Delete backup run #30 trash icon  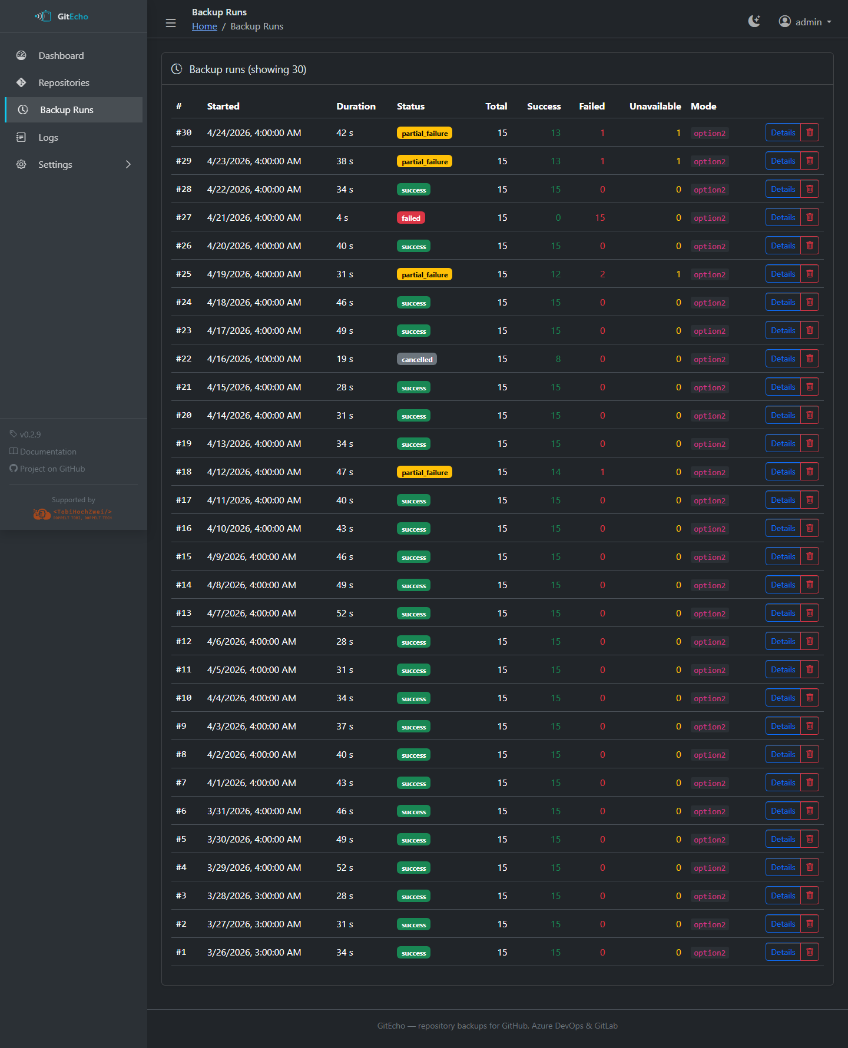coord(810,133)
